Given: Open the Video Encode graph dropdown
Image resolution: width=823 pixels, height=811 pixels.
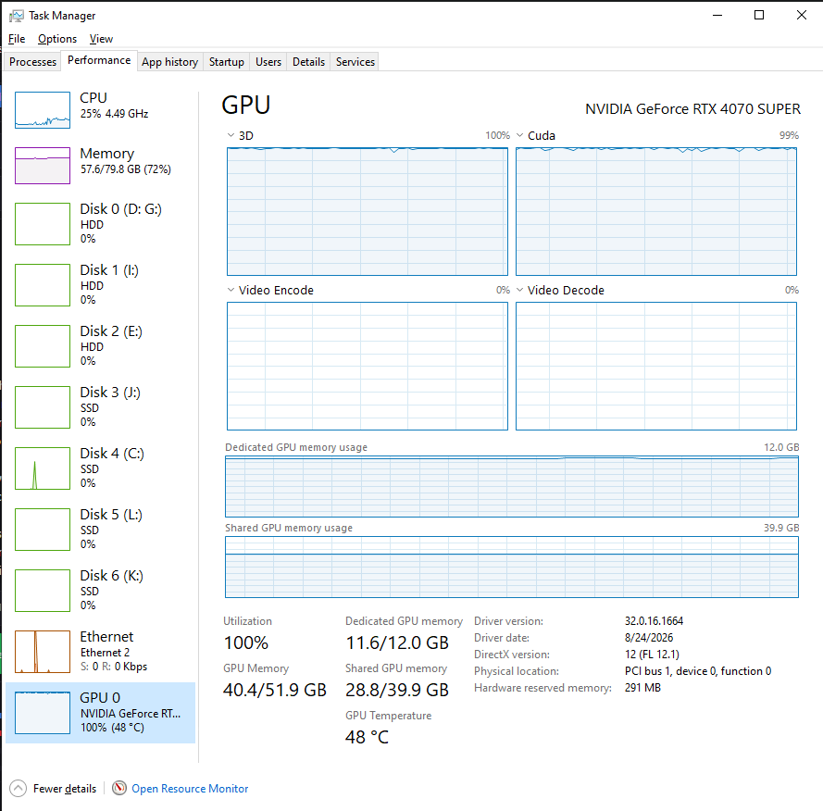Looking at the screenshot, I should (x=231, y=290).
